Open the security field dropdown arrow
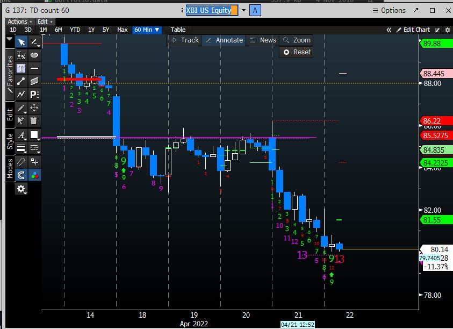Viewport: 453px width, 329px height. 243,10
